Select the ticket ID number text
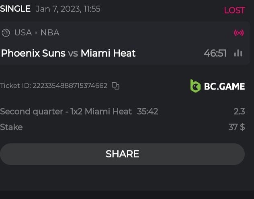254x199 pixels. click(70, 85)
